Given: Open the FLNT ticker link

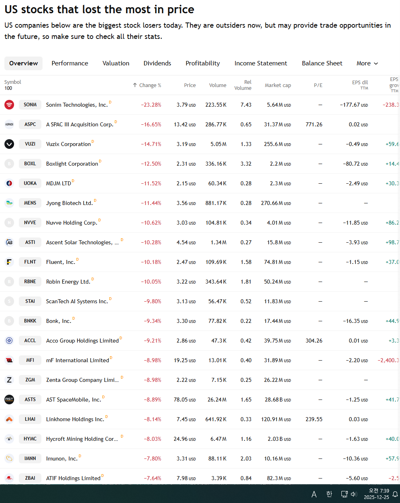Looking at the screenshot, I should (x=30, y=262).
